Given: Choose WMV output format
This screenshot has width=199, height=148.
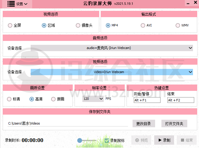Looking at the screenshot, I should click(178, 25).
